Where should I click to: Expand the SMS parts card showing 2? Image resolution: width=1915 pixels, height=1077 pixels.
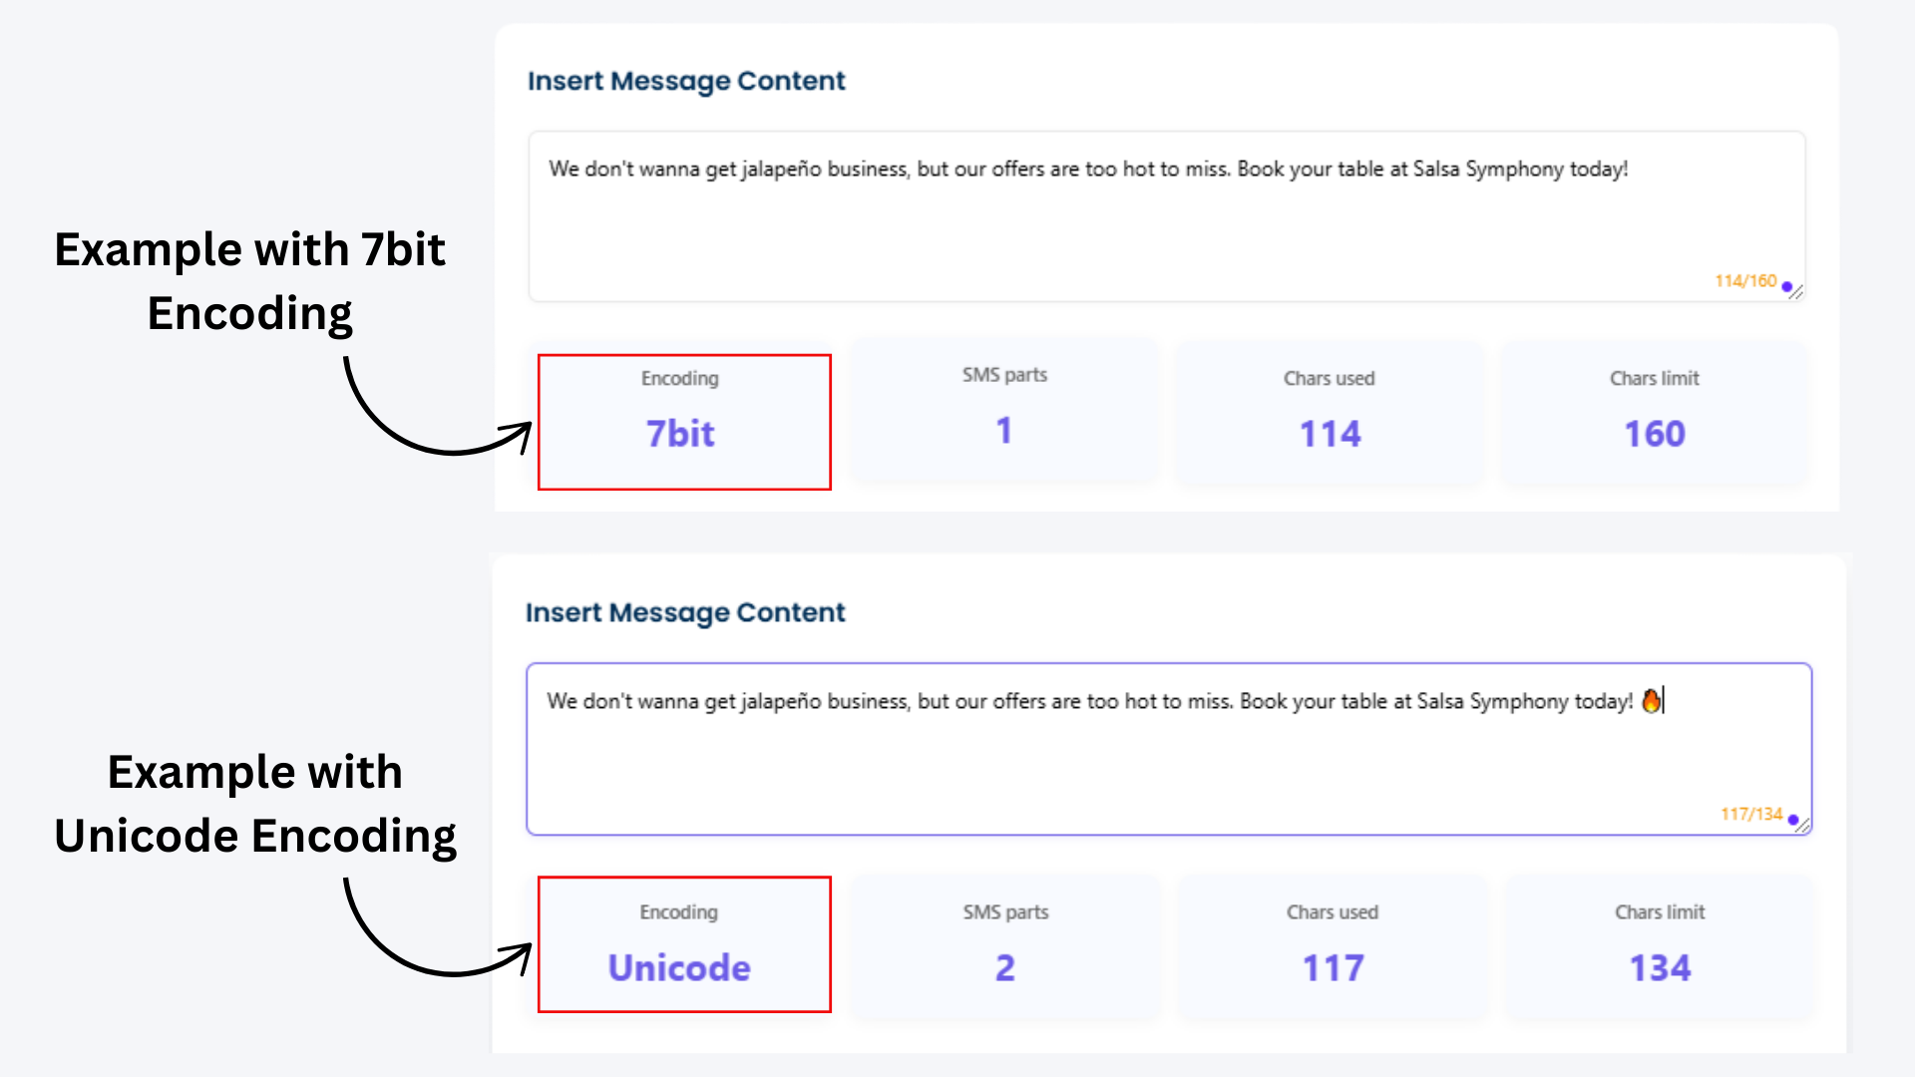[x=1005, y=947]
